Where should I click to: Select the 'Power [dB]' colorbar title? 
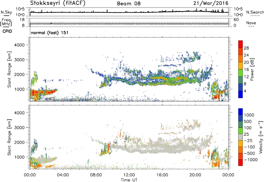pyautogui.click(x=252, y=69)
